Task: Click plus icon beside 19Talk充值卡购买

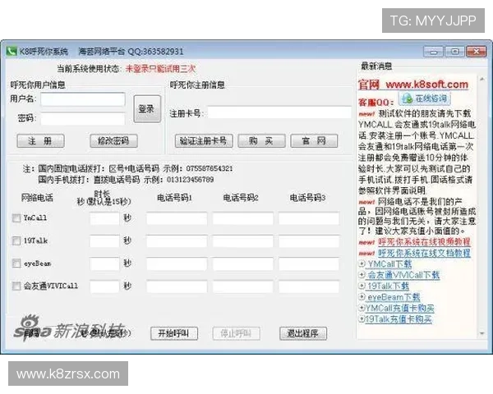Action: (x=362, y=318)
